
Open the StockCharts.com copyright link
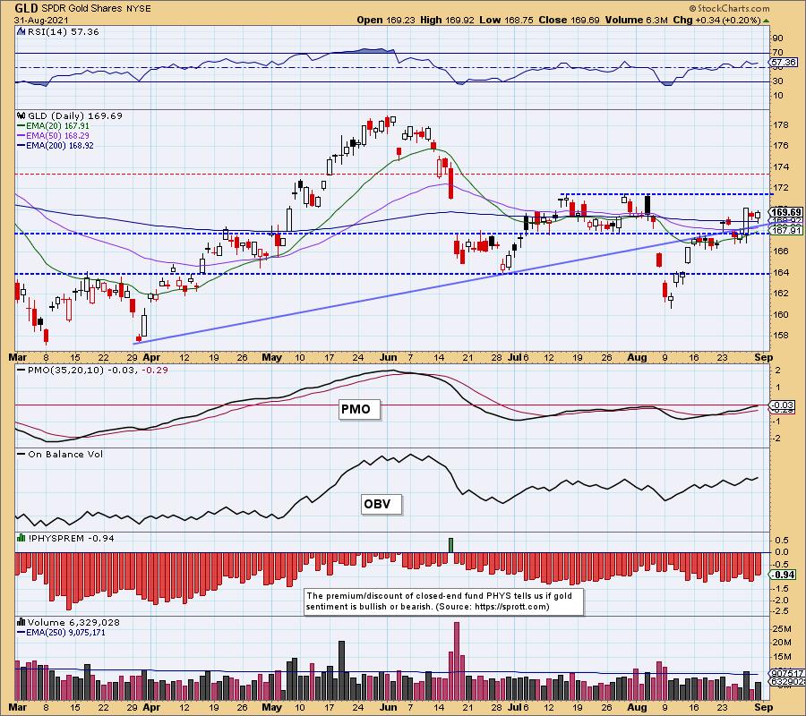click(729, 8)
